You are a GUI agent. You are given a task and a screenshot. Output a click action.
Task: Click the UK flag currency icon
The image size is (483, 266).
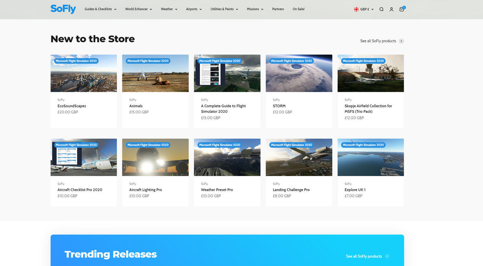(356, 9)
